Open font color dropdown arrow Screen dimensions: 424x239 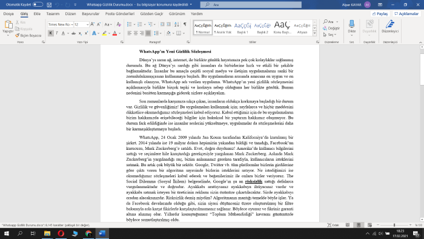[x=119, y=33]
